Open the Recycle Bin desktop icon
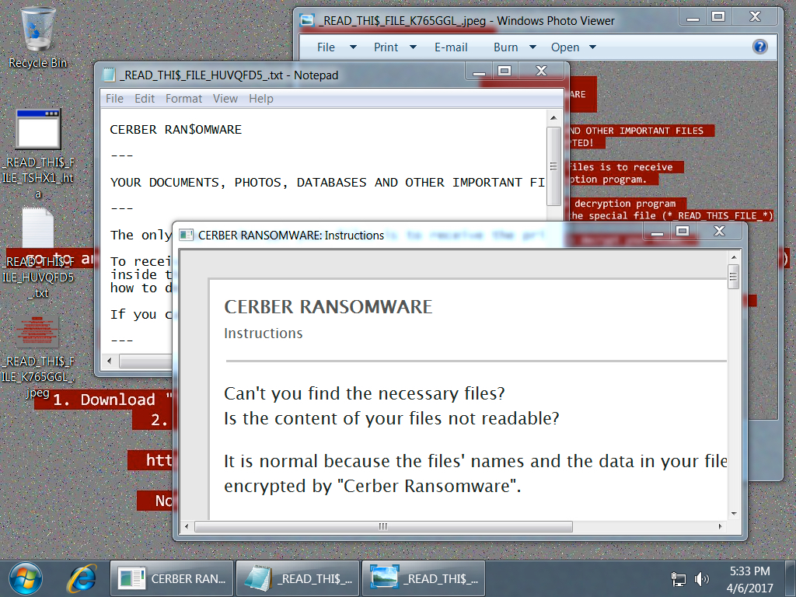 (x=37, y=38)
